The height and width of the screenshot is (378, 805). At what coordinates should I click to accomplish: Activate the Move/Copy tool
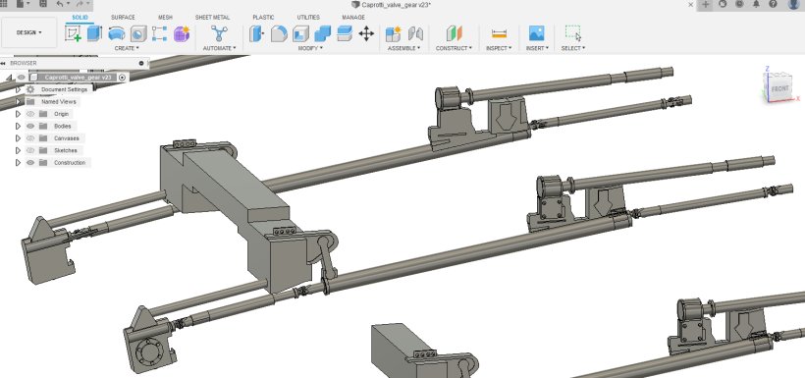tap(366, 34)
